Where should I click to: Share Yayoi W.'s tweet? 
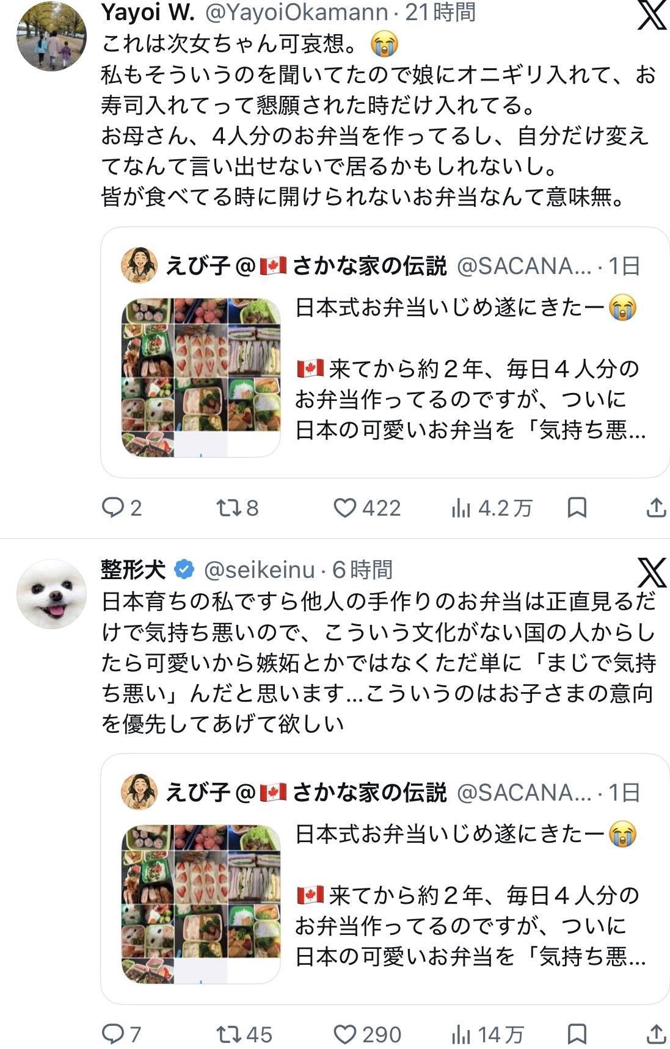[x=656, y=508]
